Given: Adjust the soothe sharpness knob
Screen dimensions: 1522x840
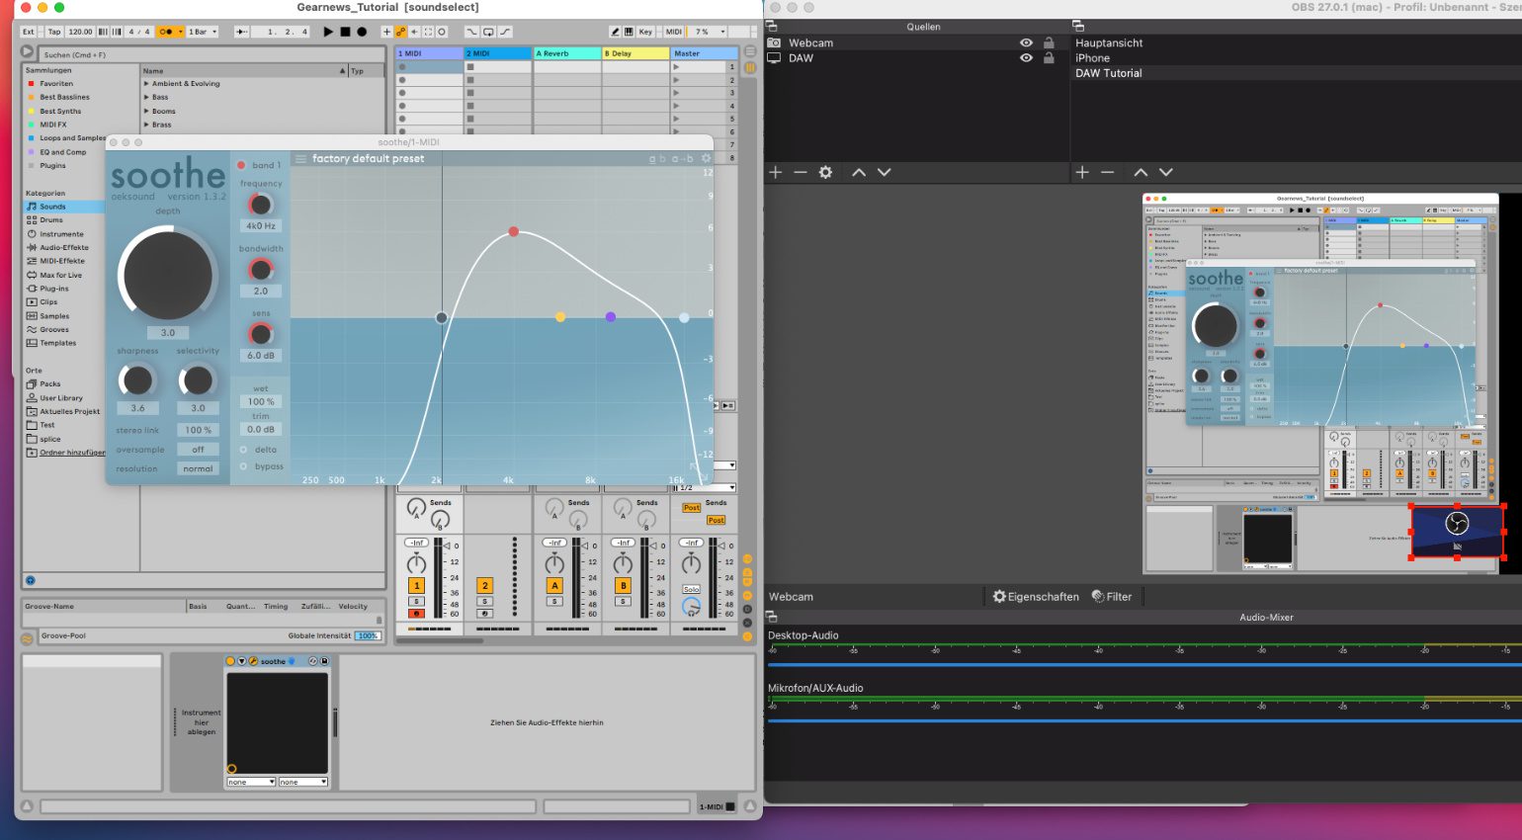Looking at the screenshot, I should tap(137, 379).
